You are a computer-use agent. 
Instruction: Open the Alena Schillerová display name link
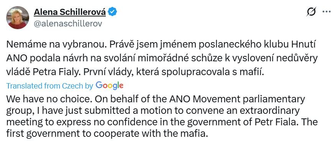pyautogui.click(x=70, y=12)
